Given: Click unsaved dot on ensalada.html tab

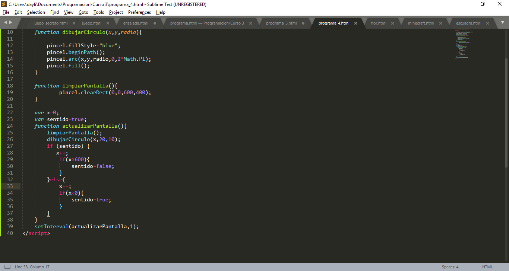Looking at the screenshot, I should pos(155,23).
